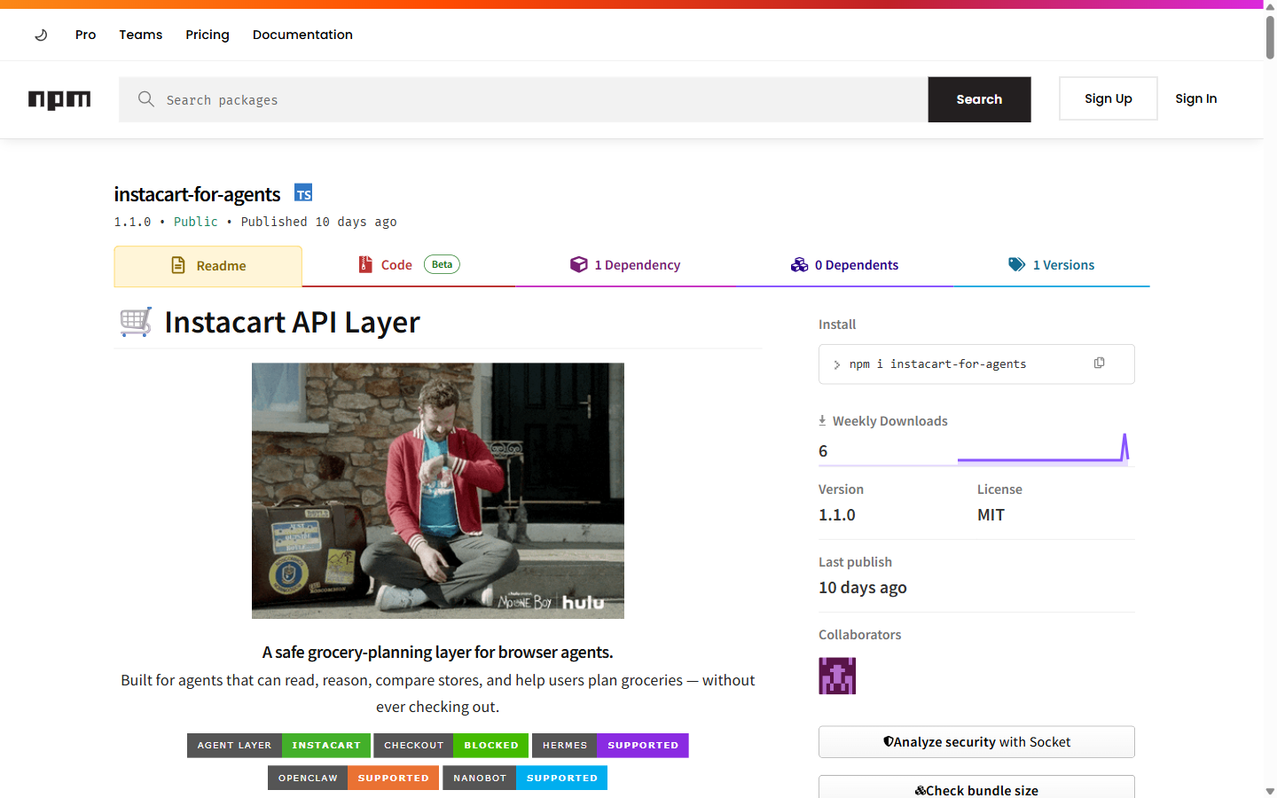This screenshot has width=1277, height=798.
Task: Open the collaborator avatar
Action: [837, 676]
